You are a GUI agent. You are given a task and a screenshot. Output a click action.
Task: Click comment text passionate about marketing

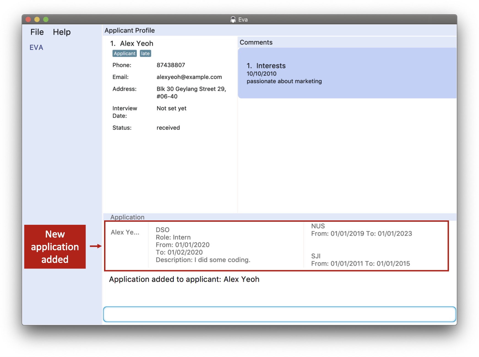pos(284,81)
